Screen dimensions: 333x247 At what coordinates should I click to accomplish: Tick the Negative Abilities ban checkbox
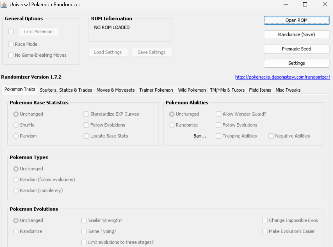pos(271,136)
